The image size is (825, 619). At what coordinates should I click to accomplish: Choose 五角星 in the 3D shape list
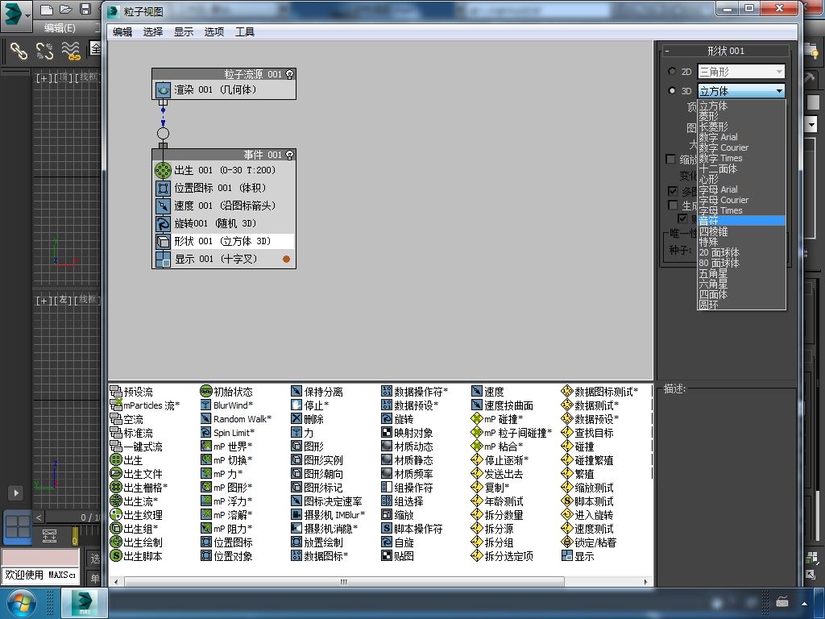pos(741,273)
